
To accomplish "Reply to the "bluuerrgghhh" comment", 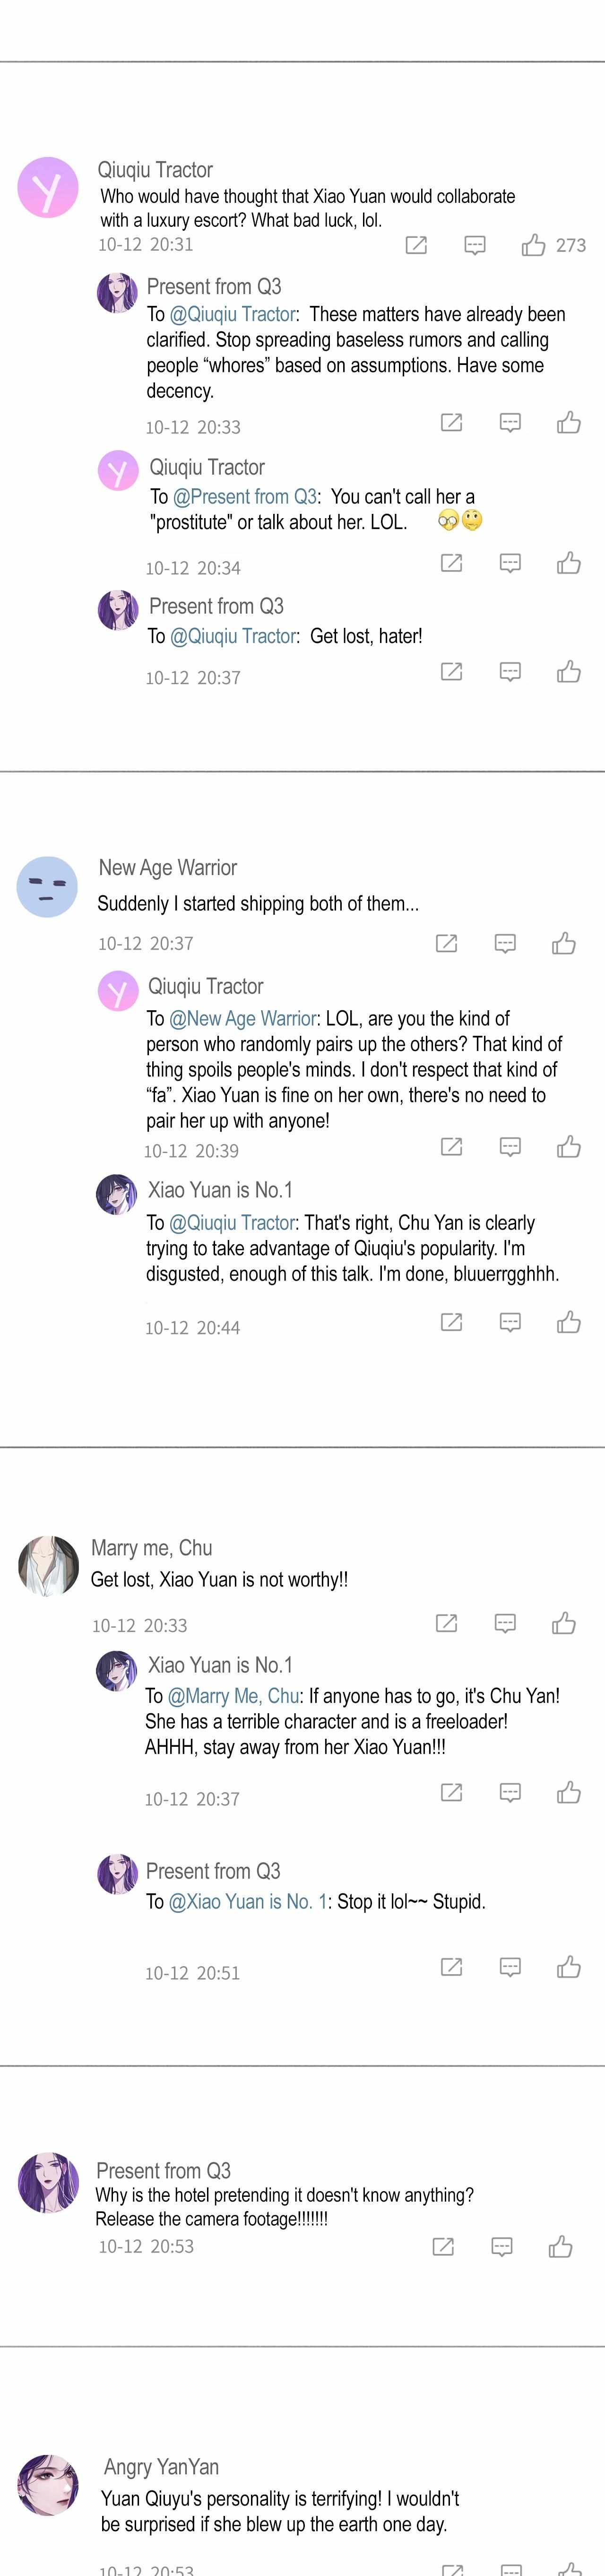I will (x=510, y=1322).
